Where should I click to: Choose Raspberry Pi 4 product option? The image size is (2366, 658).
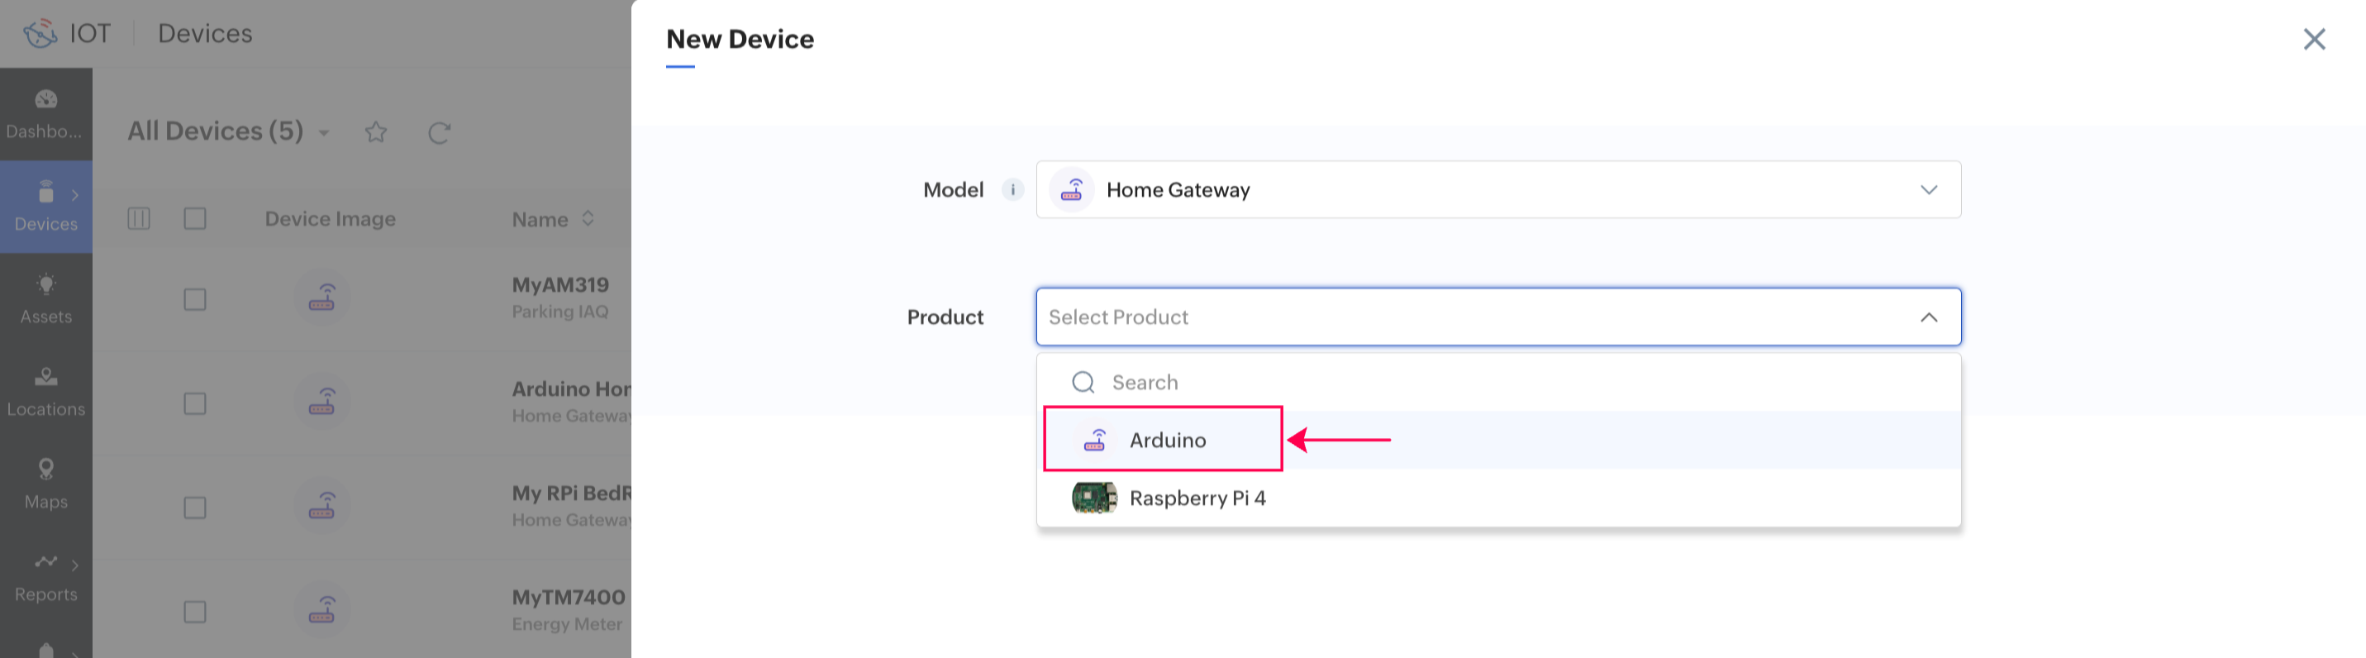(1196, 498)
